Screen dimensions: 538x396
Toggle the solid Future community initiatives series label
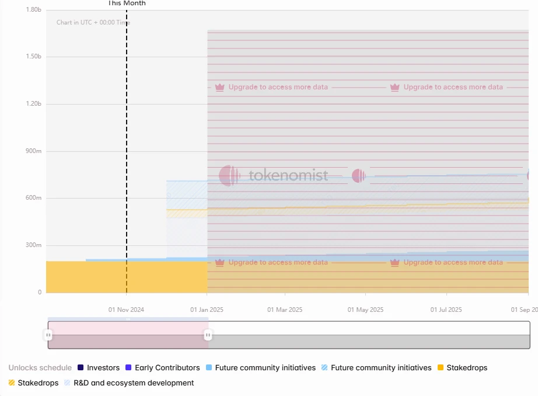[x=265, y=368]
